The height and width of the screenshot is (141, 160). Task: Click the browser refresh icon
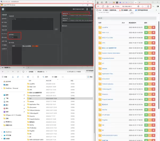click(103, 6)
